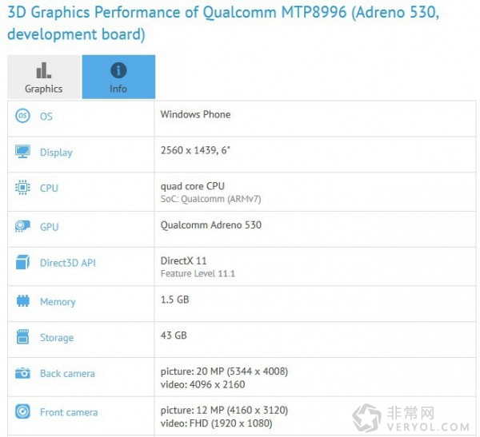Click the Memory module icon
Viewport: 480px width, 437px height.
pos(22,301)
